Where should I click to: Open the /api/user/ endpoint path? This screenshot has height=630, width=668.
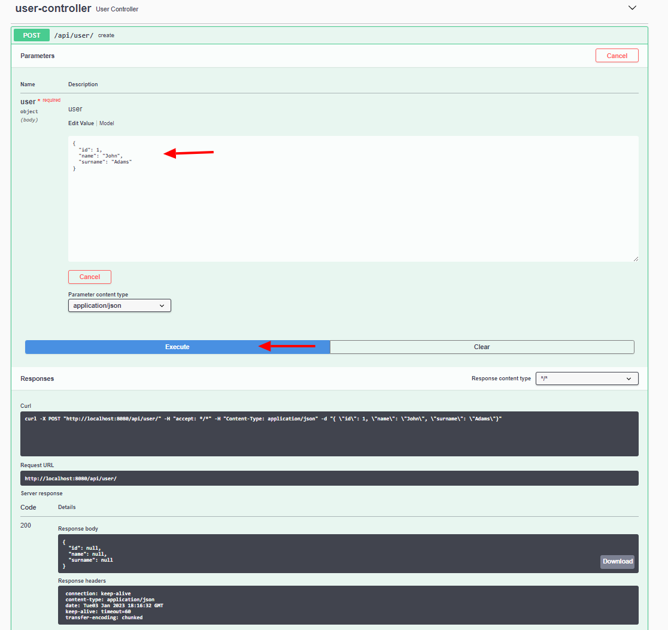(x=74, y=35)
